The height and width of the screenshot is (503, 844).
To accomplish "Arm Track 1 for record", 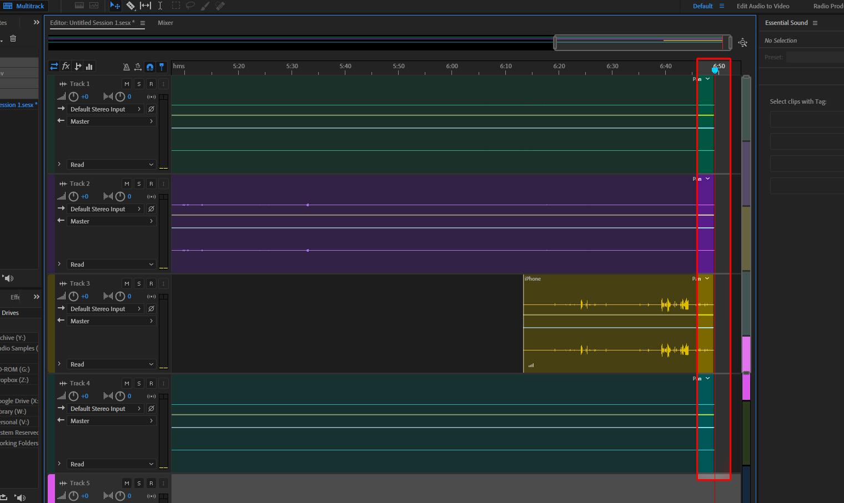I will point(151,84).
